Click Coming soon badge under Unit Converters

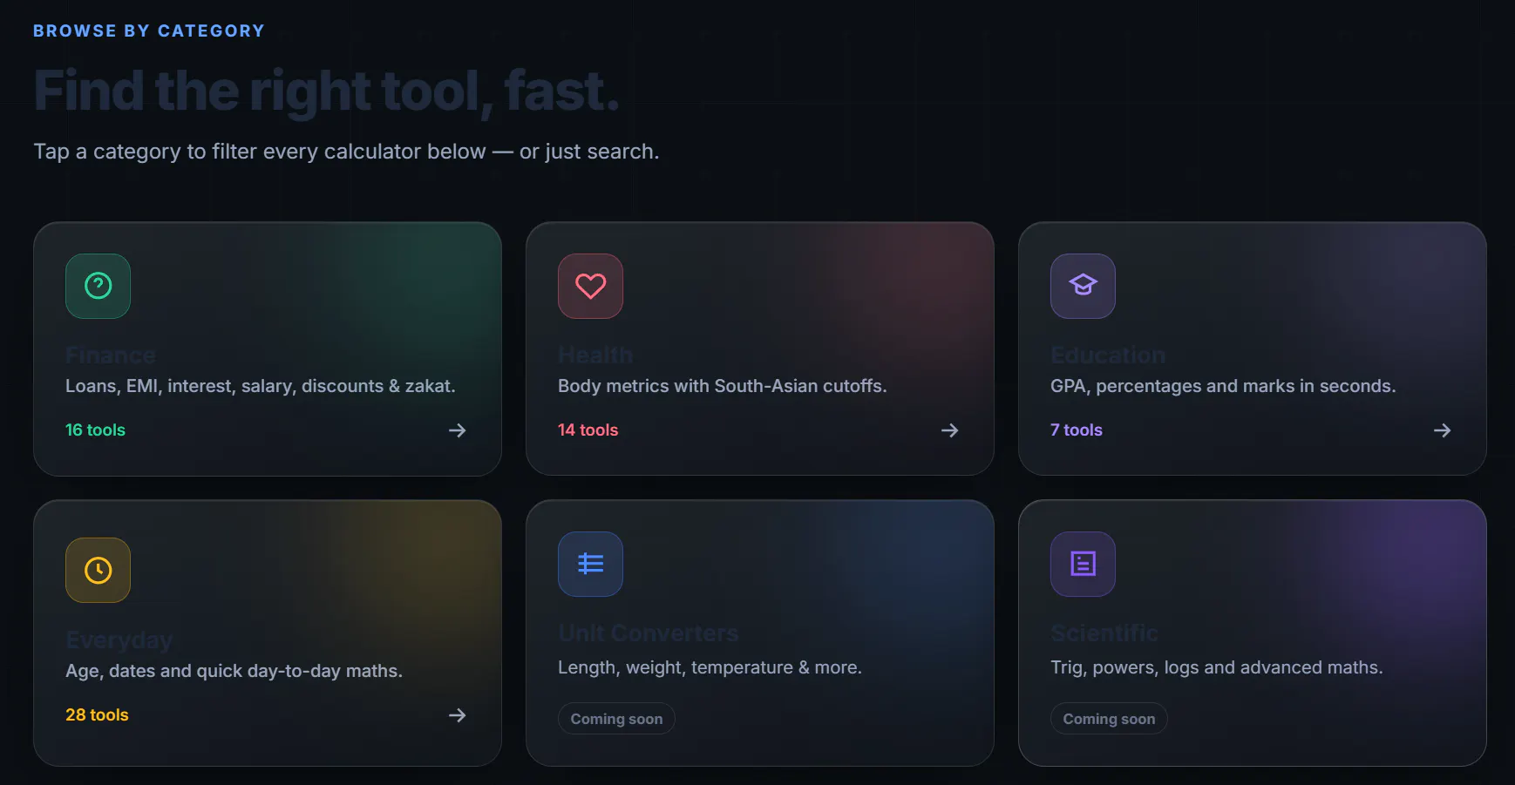pyautogui.click(x=616, y=719)
